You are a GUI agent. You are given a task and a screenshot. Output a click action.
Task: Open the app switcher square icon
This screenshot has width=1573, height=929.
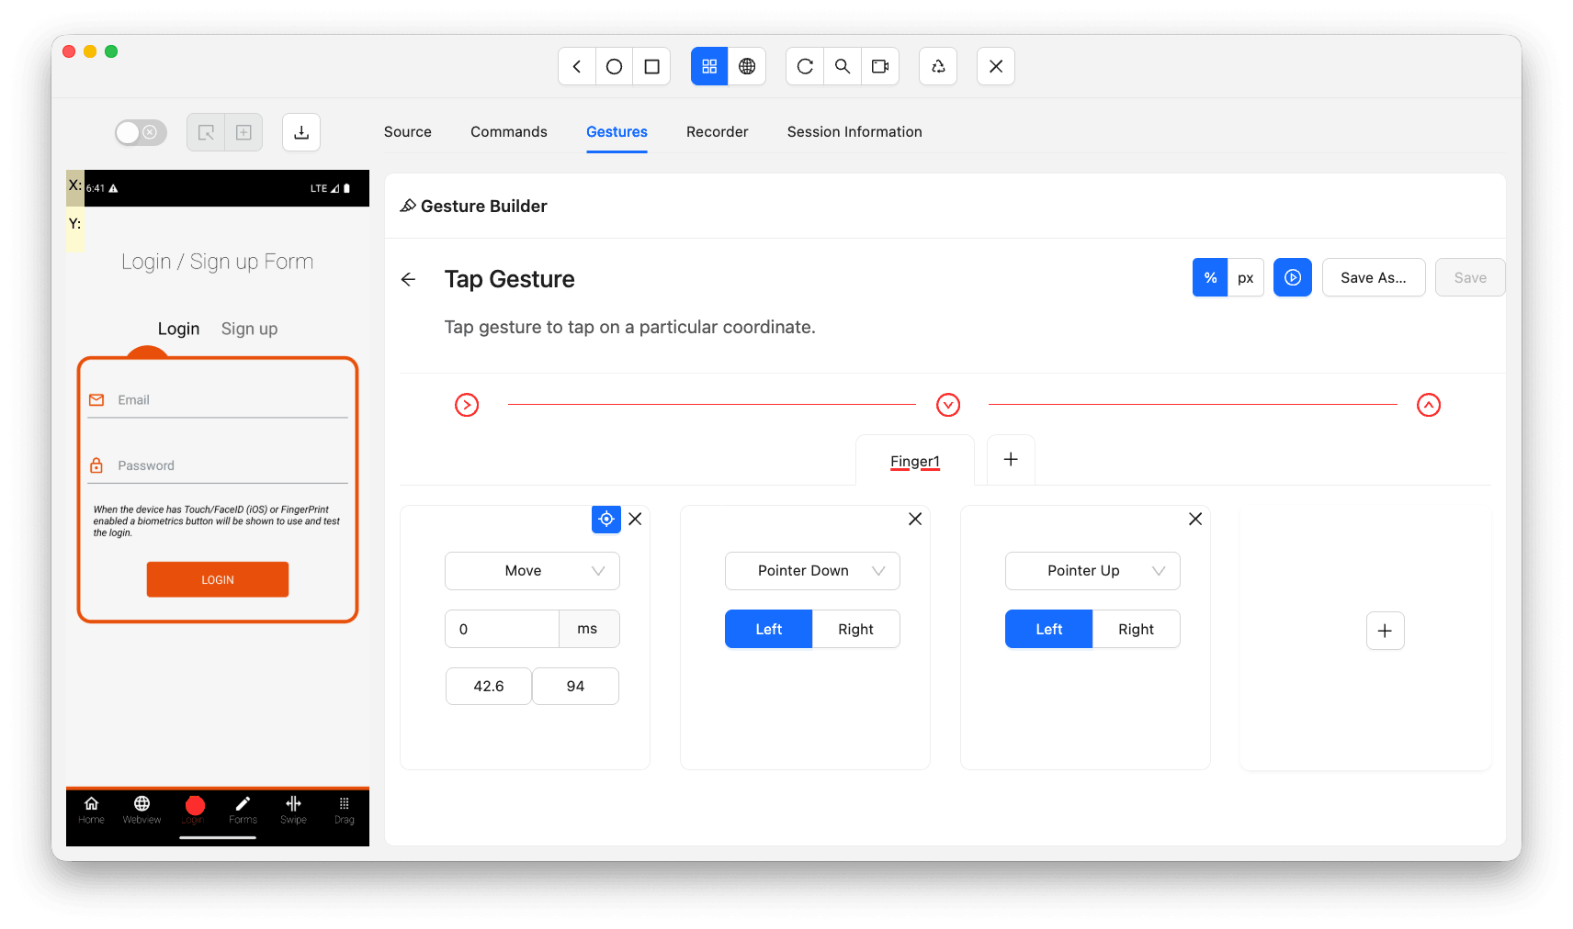[651, 66]
